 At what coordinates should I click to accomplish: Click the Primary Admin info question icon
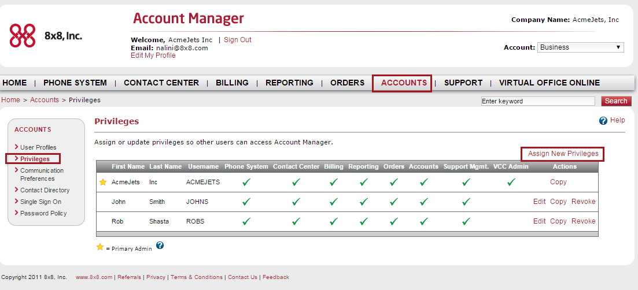tap(160, 246)
